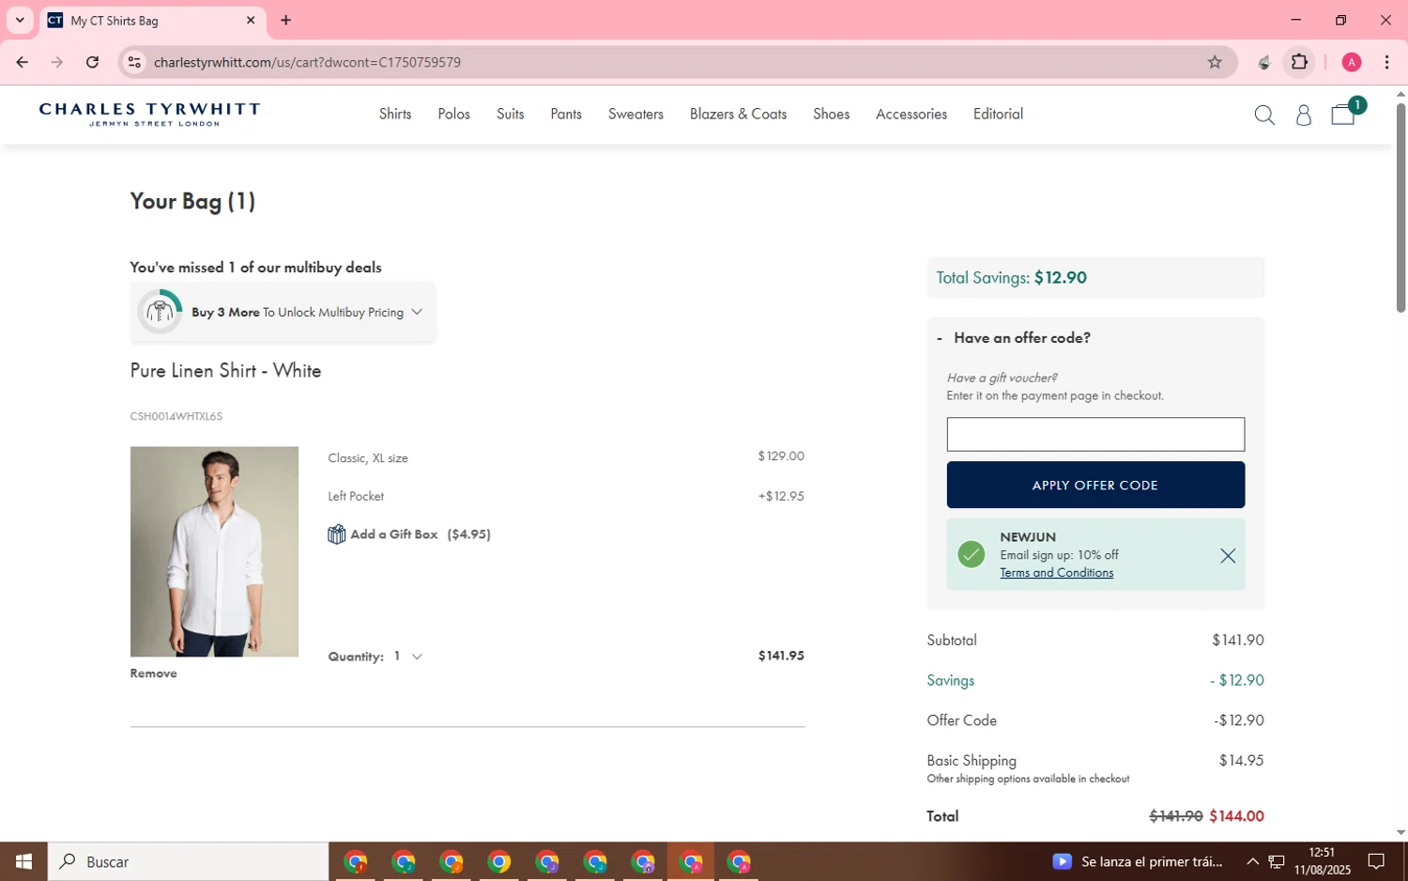Open the Chrome profile avatar
This screenshot has width=1408, height=881.
pyautogui.click(x=1352, y=62)
